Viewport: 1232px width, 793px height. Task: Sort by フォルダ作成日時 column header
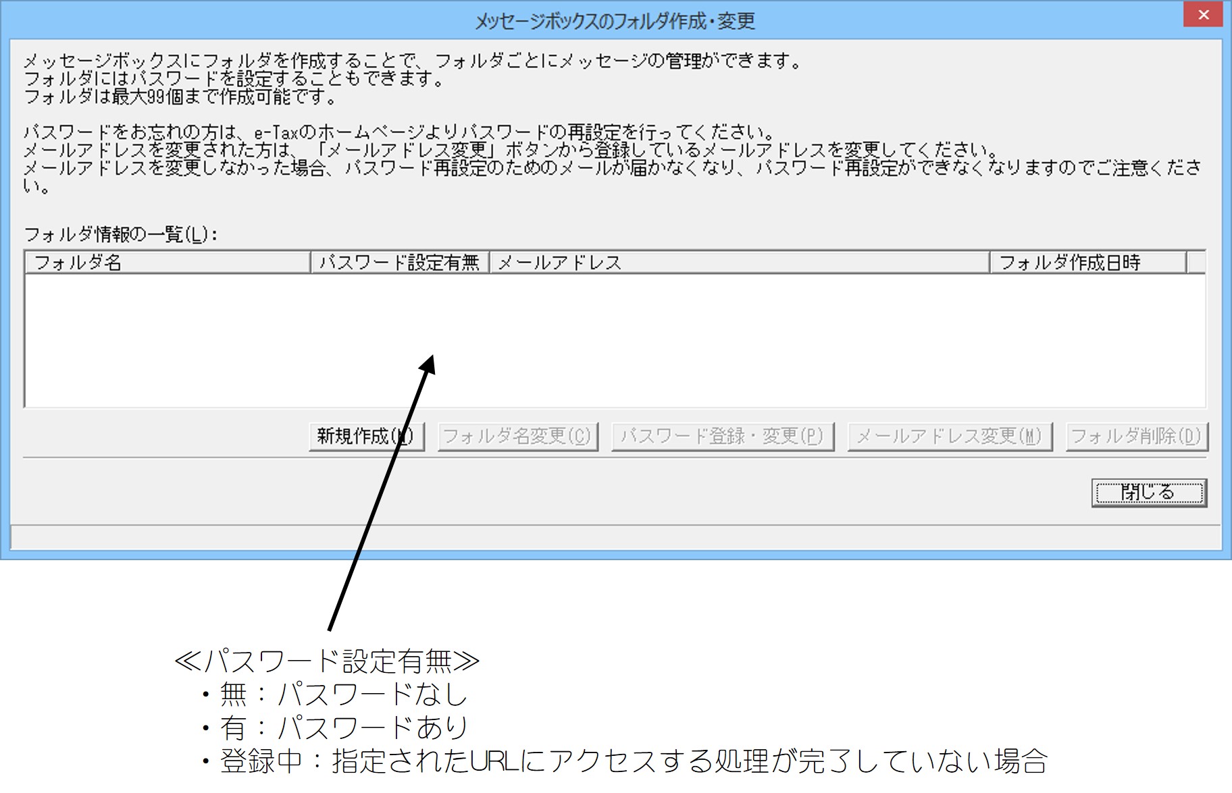[1088, 263]
